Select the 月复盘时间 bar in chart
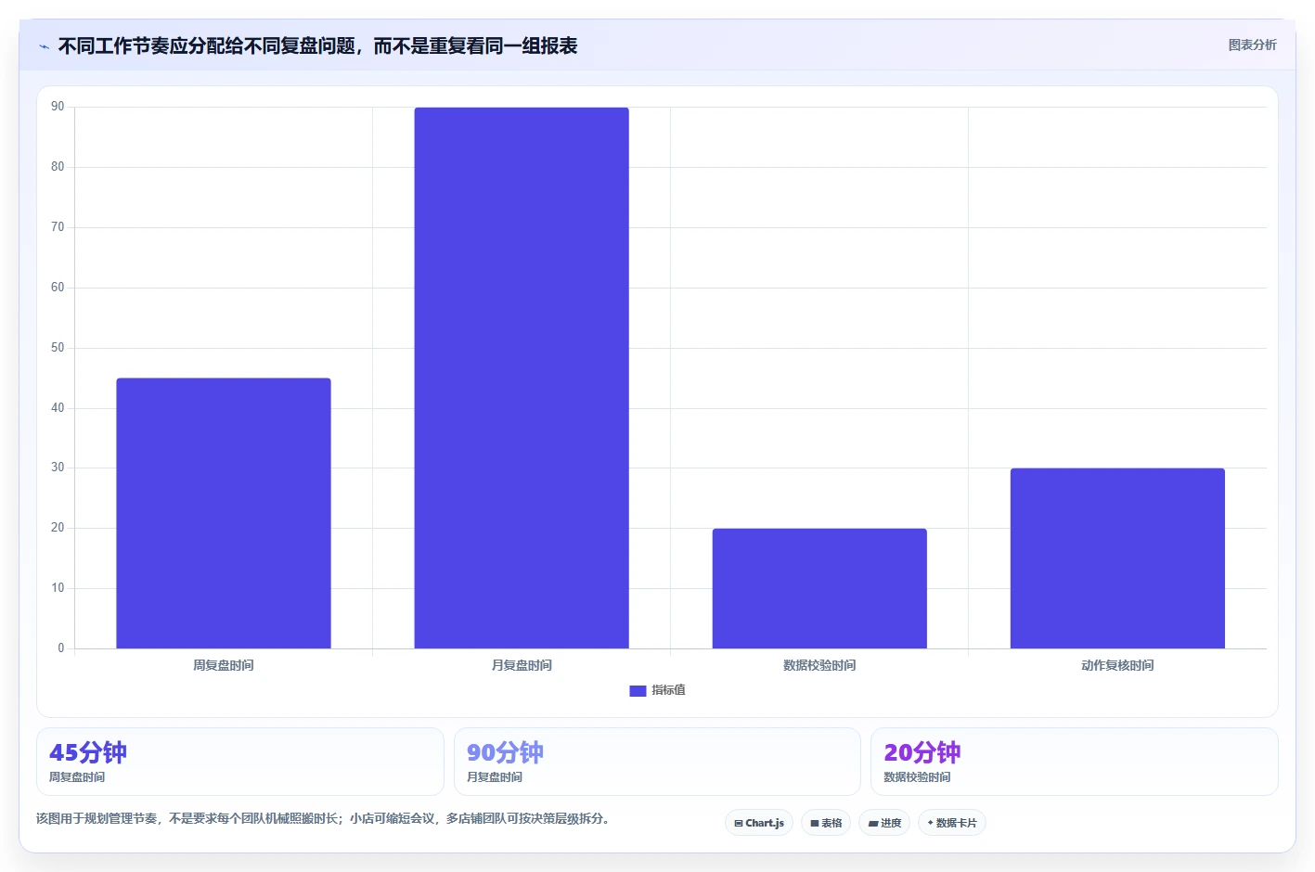This screenshot has width=1315, height=872. coord(522,378)
